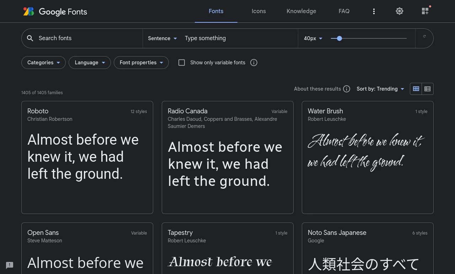Click the font size slider handle
Viewport: 455px width, 274px height.
pyautogui.click(x=339, y=38)
